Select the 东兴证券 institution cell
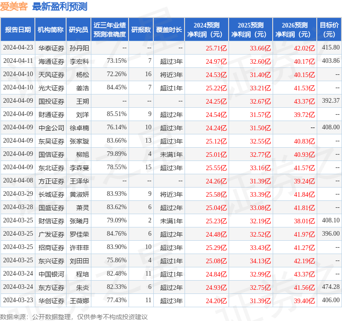 [51, 261]
